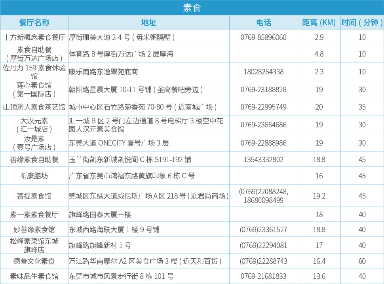The height and width of the screenshot is (284, 384).
Task: Click restaurant 素一素素食餐厅
Action: 34,214
